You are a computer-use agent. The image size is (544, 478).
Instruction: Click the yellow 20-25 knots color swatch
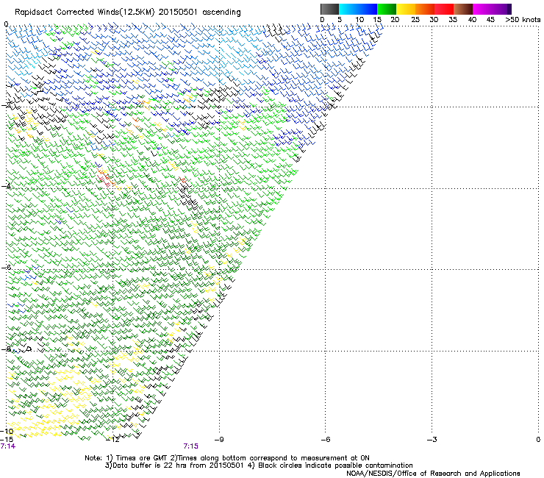click(406, 9)
